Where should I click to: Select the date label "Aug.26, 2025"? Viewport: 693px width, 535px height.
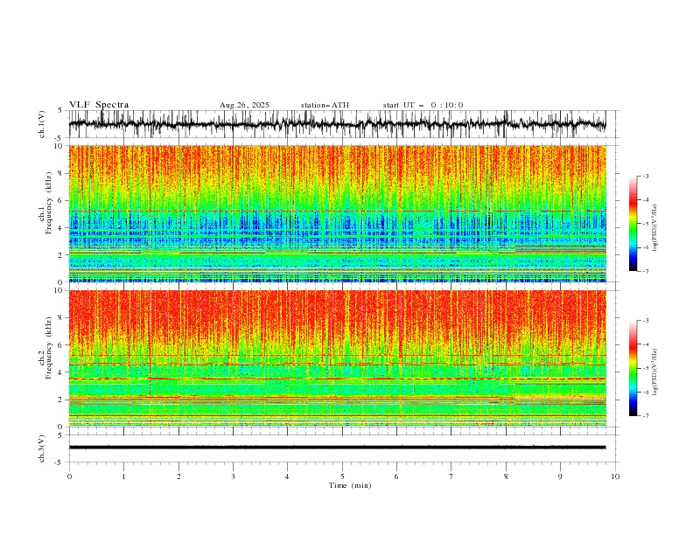coord(244,105)
